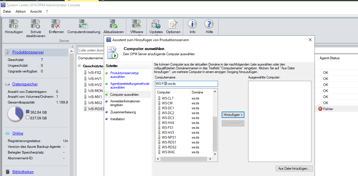Select the Computer auswählen step
The width and height of the screenshot is (358, 176).
click(125, 95)
